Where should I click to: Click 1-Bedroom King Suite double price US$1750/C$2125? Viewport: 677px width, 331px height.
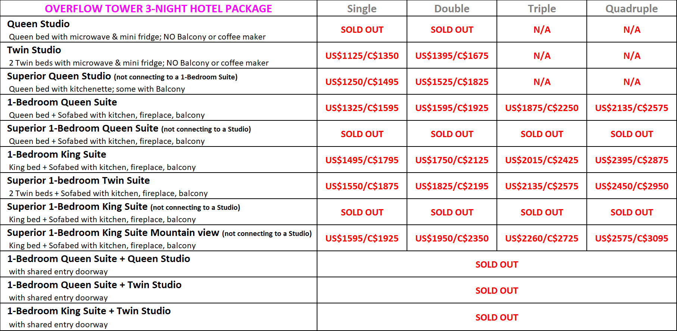point(452,160)
